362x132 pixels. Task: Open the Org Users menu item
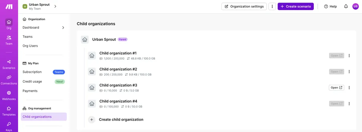pos(30,46)
